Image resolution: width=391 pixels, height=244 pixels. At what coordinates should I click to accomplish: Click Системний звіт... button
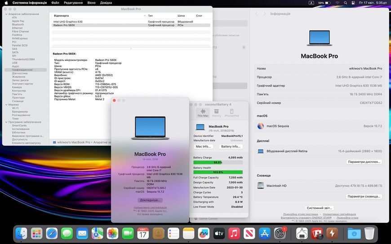[319, 208]
